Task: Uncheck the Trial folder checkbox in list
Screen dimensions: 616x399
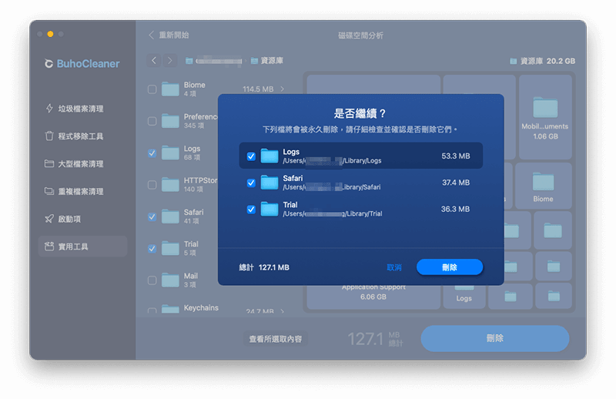Action: point(152,249)
